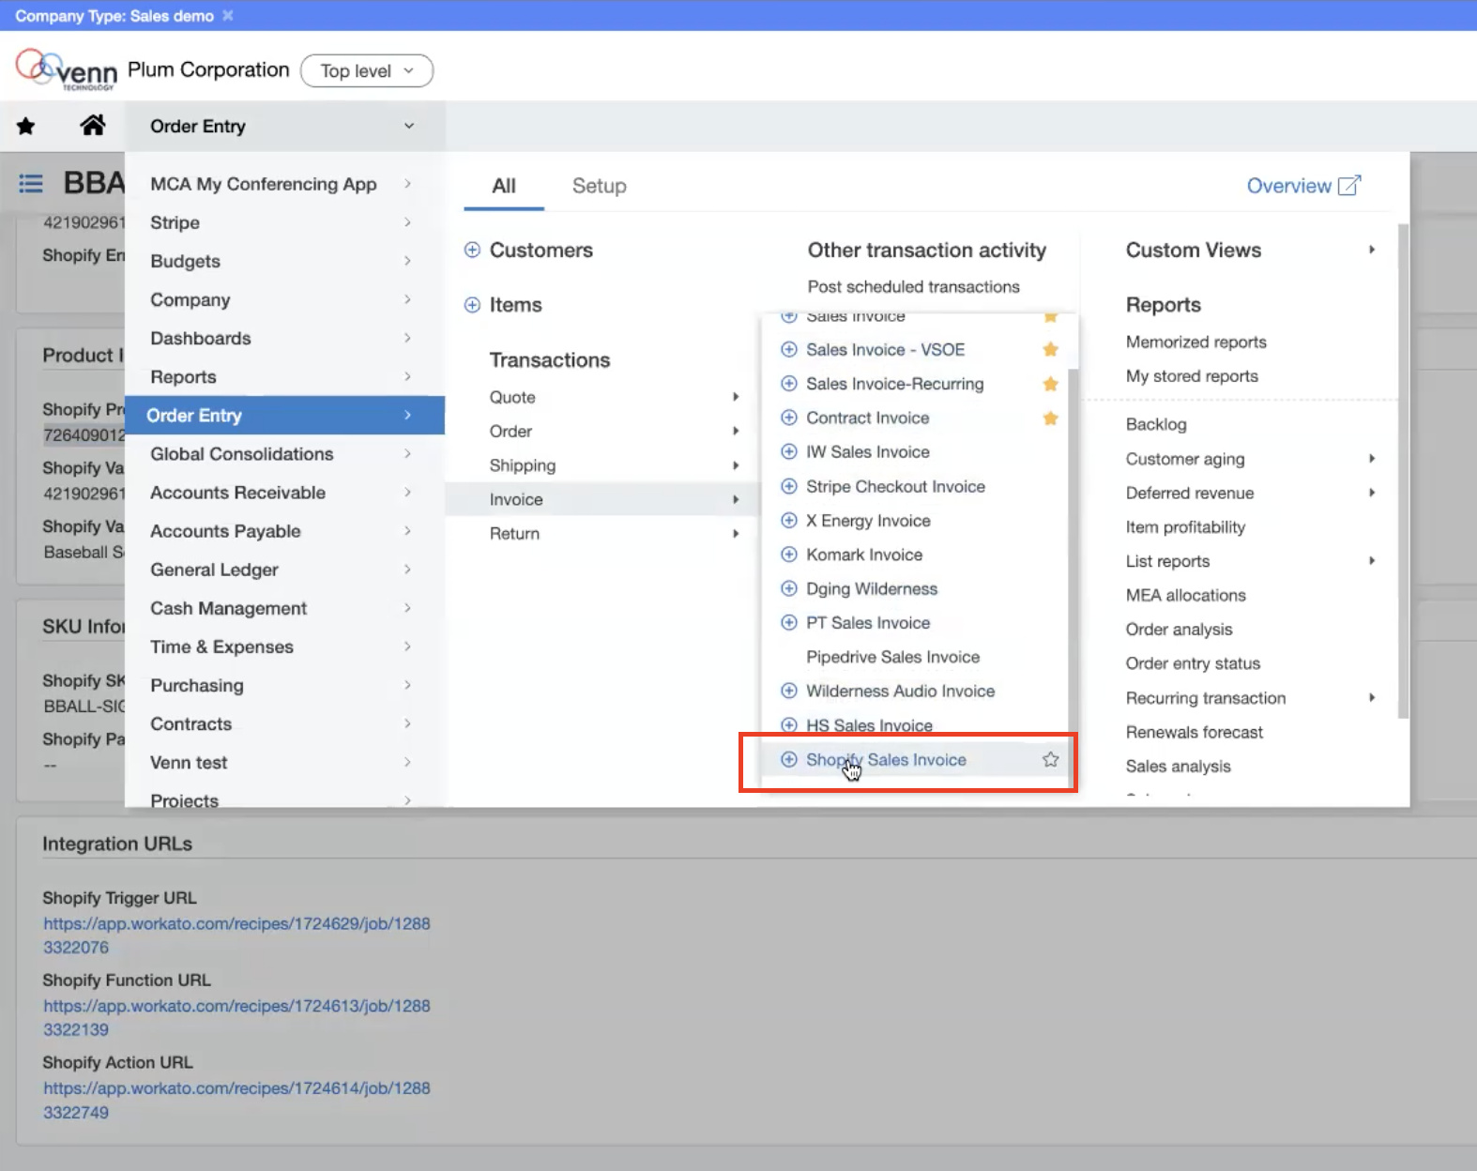Expand Custom Views arrow
The image size is (1477, 1171).
click(x=1372, y=250)
